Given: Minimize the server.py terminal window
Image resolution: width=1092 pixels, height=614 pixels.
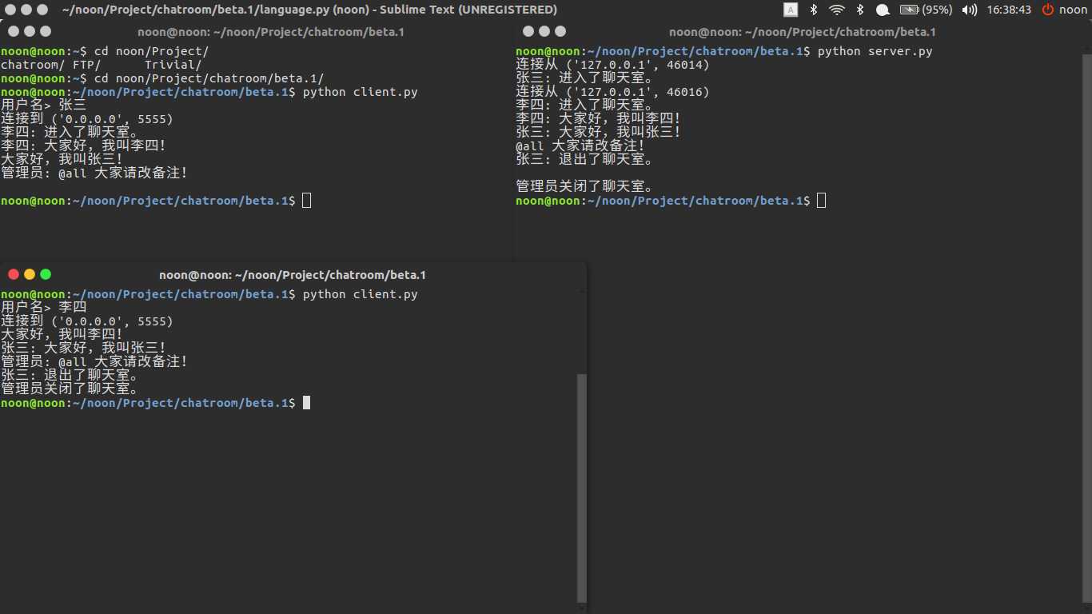Looking at the screenshot, I should point(544,31).
